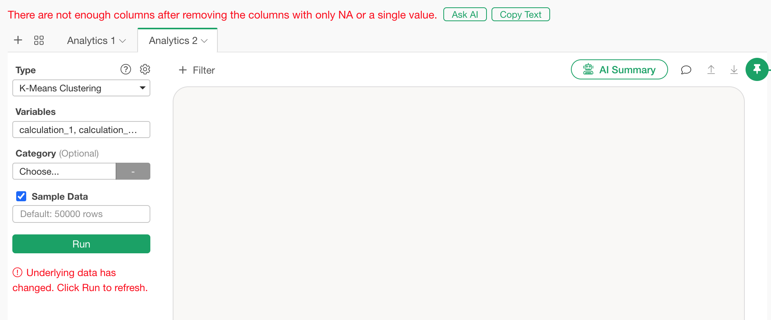This screenshot has width=771, height=320.
Task: Click the upload arrow icon
Action: 711,70
